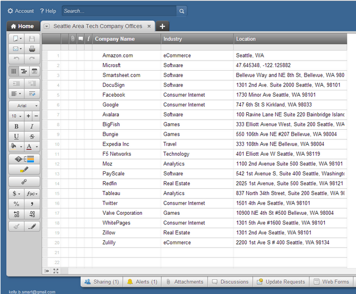Click the row info column header
The height and width of the screenshot is (294, 356).
tap(88, 39)
